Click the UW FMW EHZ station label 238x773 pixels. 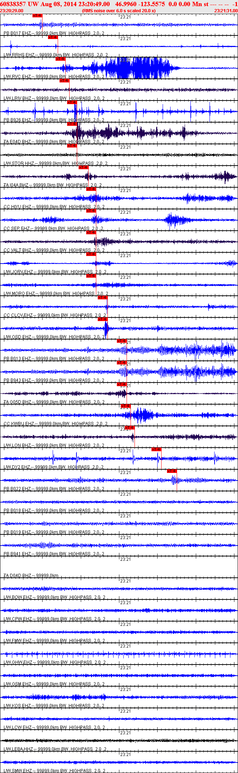pos(54,641)
